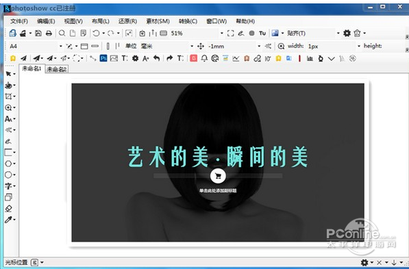409x269 pixels.
Task: Open the 窗口(W) menu
Action: [216, 21]
